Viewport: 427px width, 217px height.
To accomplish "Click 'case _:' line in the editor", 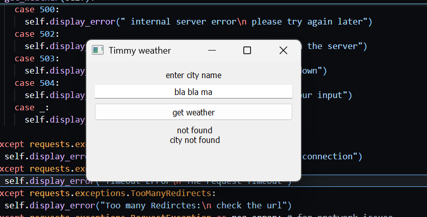I will (32, 108).
